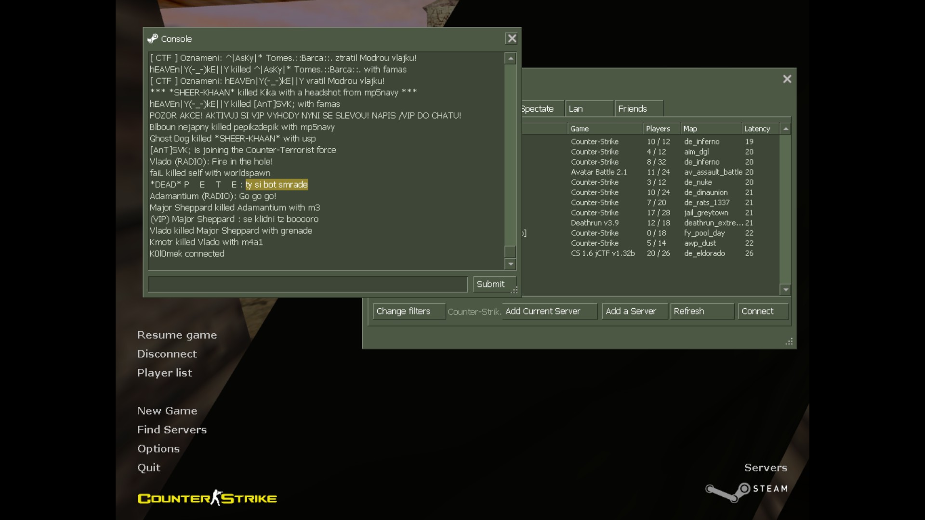Image resolution: width=925 pixels, height=520 pixels.
Task: Open Player list from main menu
Action: [164, 373]
